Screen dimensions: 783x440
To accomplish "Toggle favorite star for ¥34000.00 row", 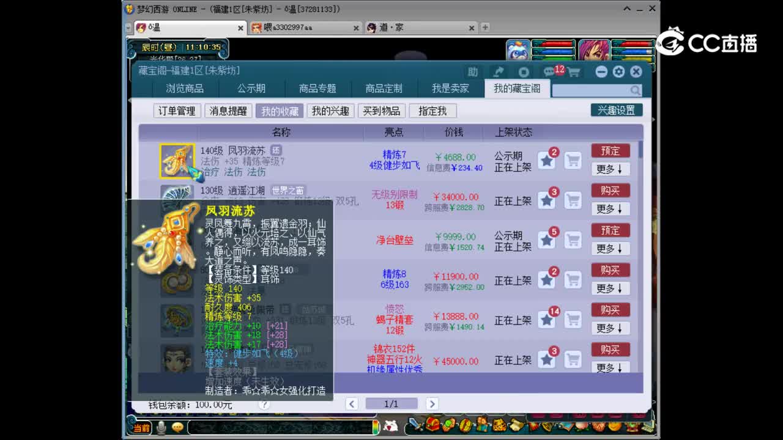I will tap(546, 200).
